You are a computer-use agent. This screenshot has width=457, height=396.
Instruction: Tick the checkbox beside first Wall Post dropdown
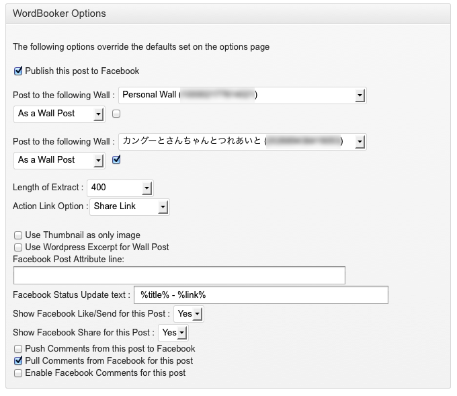pos(116,114)
